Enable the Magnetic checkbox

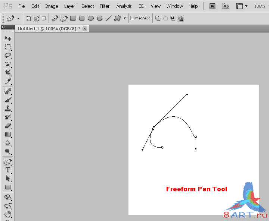tap(132, 18)
